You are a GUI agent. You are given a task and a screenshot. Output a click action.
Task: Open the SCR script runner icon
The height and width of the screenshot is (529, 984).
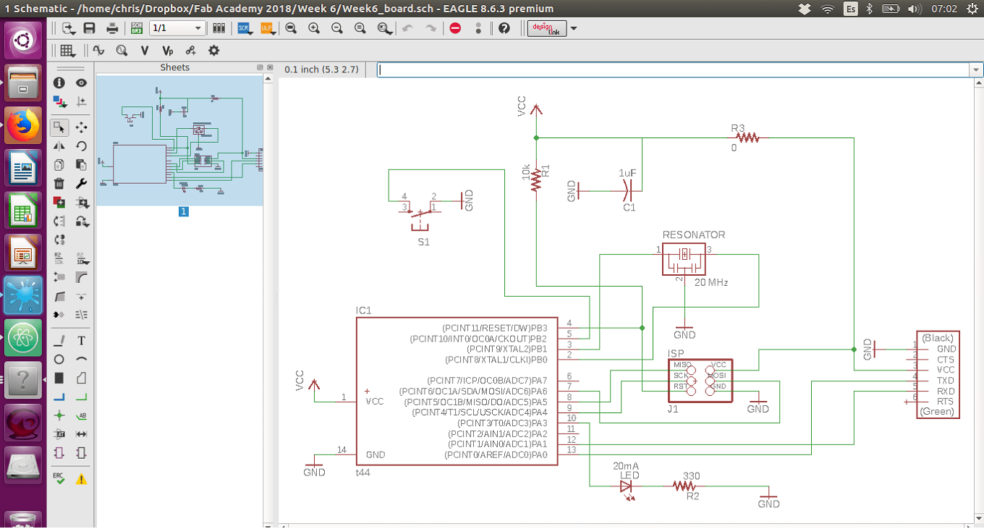(245, 28)
